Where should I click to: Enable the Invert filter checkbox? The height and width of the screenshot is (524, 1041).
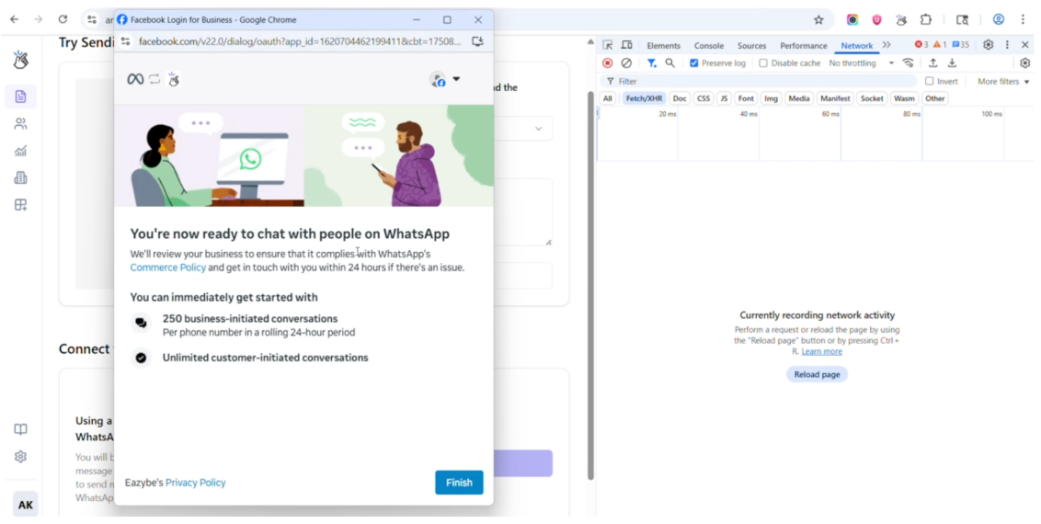pos(930,81)
